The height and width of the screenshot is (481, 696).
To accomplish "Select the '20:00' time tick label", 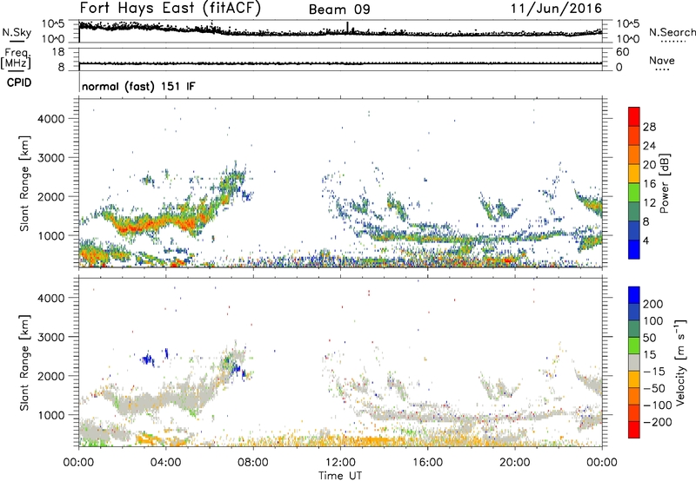I will click(x=515, y=463).
